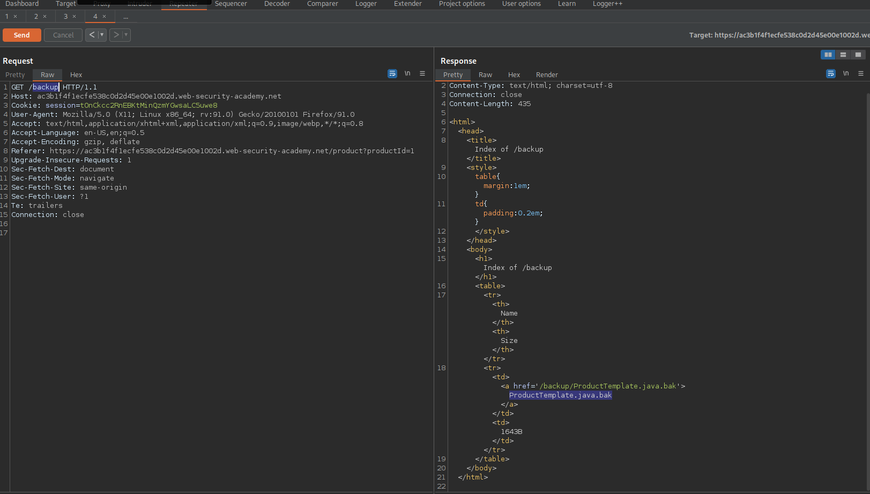This screenshot has height=494, width=870.
Task: Click the 1643B size value
Action: pos(511,432)
